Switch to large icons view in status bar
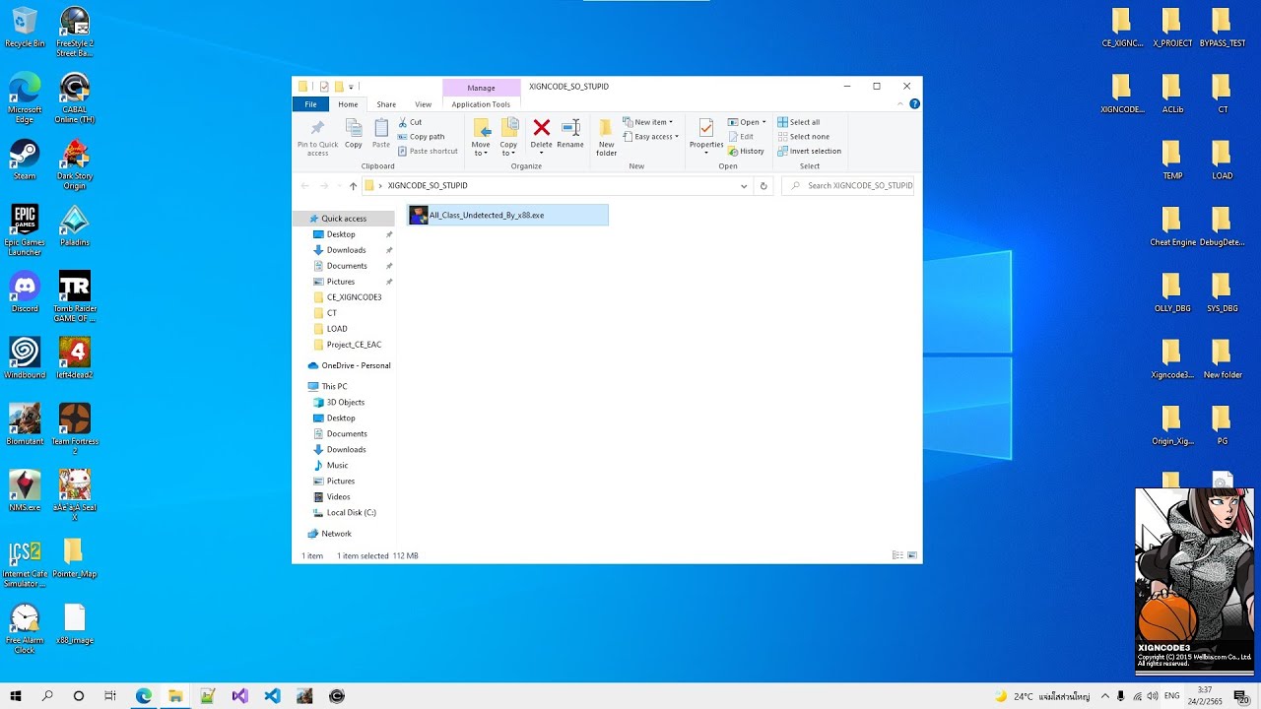Viewport: 1261px width, 709px height. click(x=913, y=555)
